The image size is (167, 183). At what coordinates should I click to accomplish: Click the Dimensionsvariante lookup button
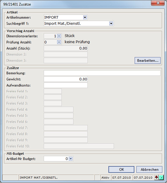click(x=59, y=36)
